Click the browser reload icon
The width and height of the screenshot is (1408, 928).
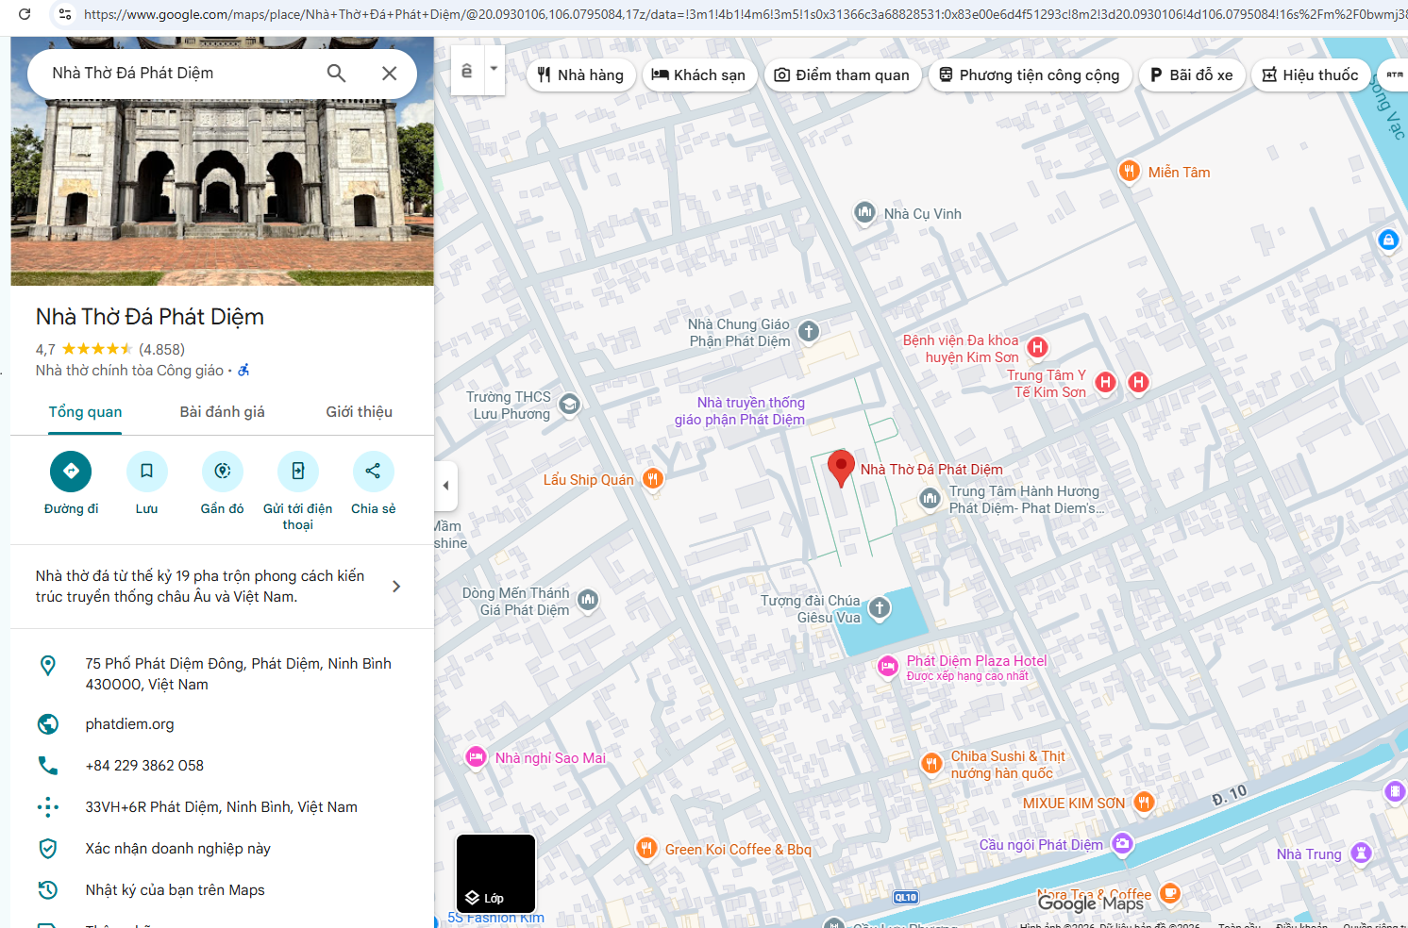pos(25,14)
